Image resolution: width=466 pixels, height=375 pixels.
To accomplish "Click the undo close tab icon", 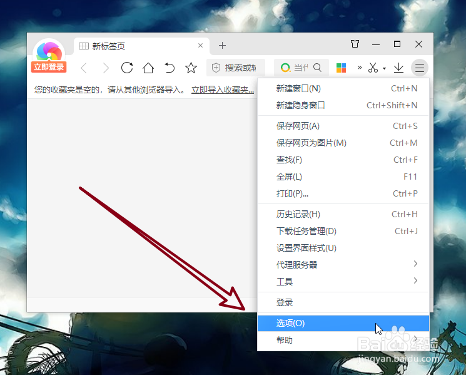I will tap(170, 68).
